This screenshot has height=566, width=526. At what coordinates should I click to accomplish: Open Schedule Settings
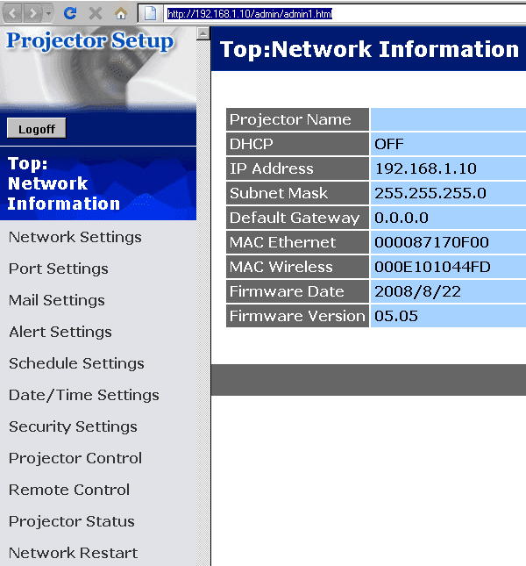coord(76,363)
